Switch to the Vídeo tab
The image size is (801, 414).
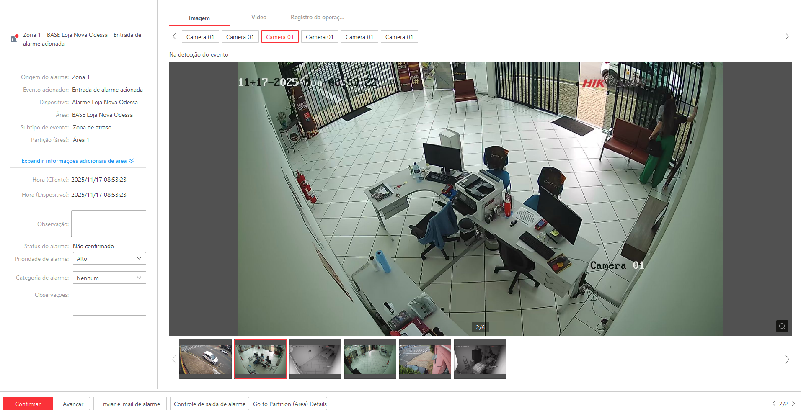point(258,18)
